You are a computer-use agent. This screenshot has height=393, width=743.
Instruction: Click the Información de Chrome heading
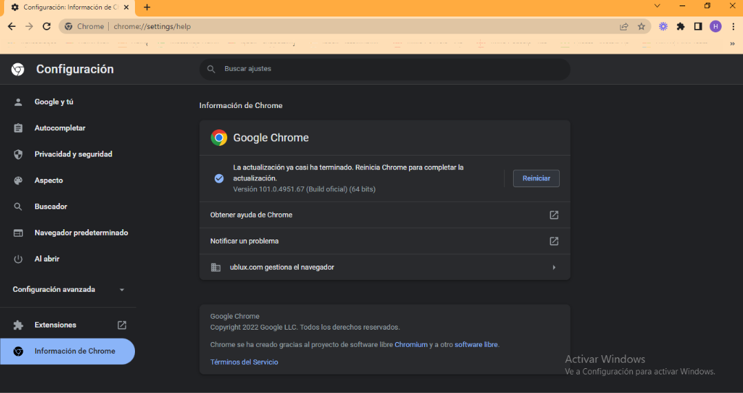point(241,105)
